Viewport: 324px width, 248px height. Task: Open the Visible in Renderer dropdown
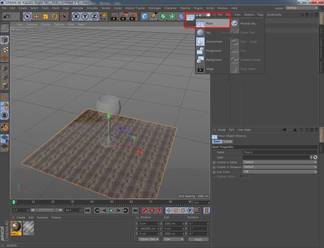click(280, 167)
